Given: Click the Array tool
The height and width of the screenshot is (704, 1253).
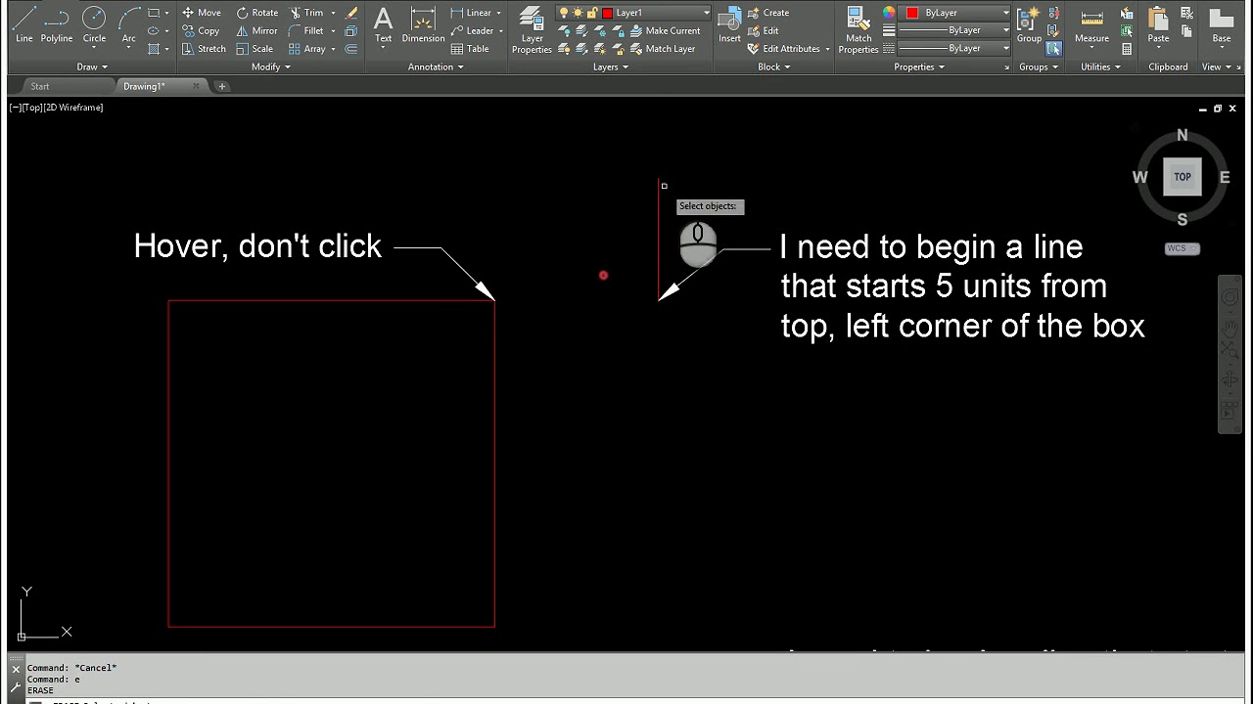Looking at the screenshot, I should (x=306, y=48).
